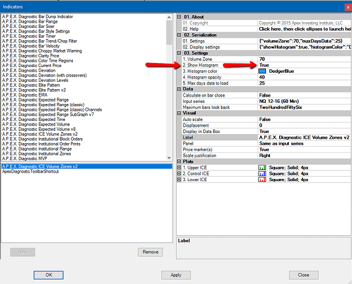Screen dimensions: 352x284
Task: Select A.P.E.X. Diagnostic MVP
Action: [x=24, y=158]
